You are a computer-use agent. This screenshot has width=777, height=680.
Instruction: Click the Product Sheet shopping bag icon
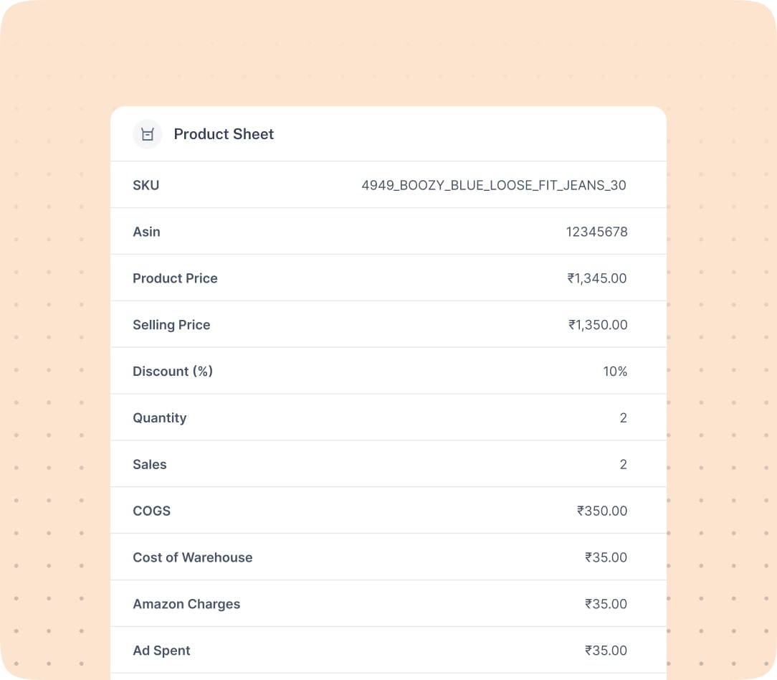[x=148, y=135]
